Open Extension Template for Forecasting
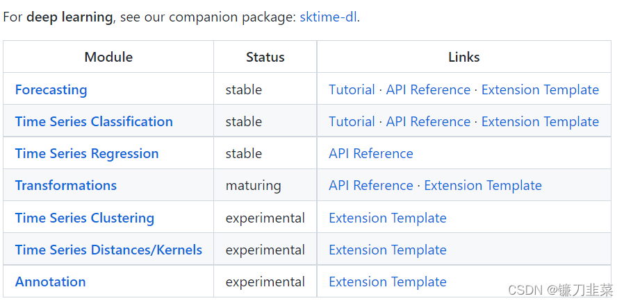 [x=540, y=89]
